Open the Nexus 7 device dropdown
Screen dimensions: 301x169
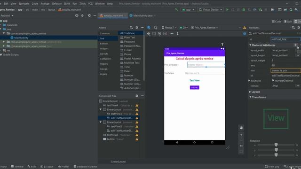pyautogui.click(x=169, y=28)
